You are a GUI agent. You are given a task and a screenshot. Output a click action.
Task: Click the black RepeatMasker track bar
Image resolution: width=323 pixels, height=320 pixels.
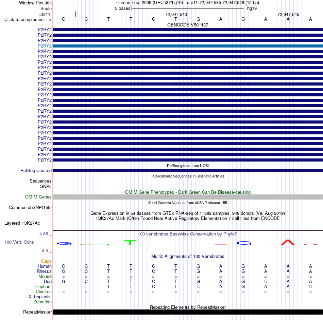[x=188, y=312]
